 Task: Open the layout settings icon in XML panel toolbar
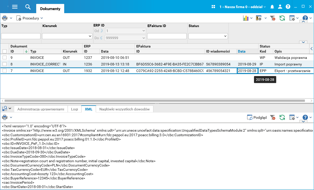292,117
